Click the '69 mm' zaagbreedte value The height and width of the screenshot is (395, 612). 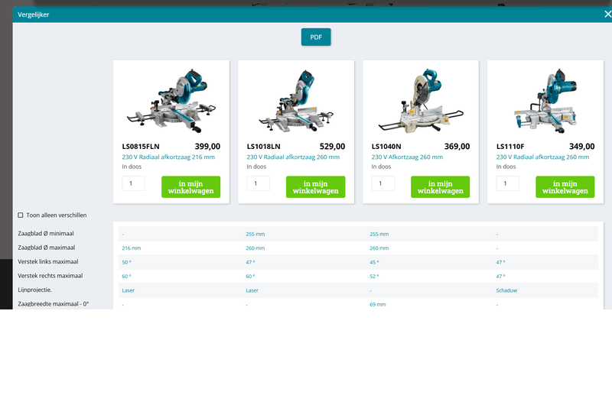coord(377,304)
